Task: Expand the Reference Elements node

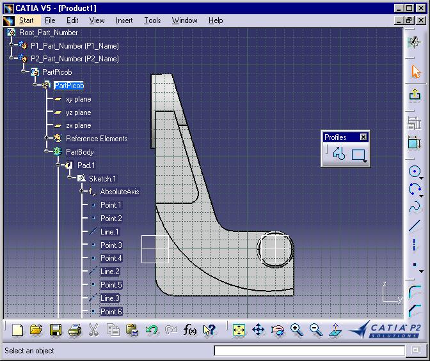Action: pyautogui.click(x=47, y=137)
